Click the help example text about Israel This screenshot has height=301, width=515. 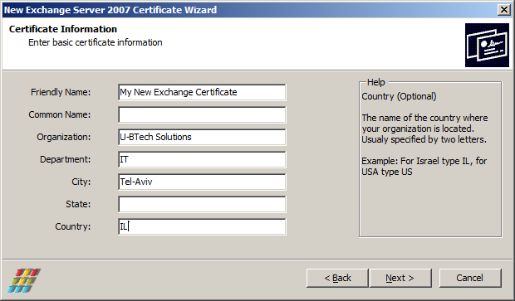coord(424,166)
